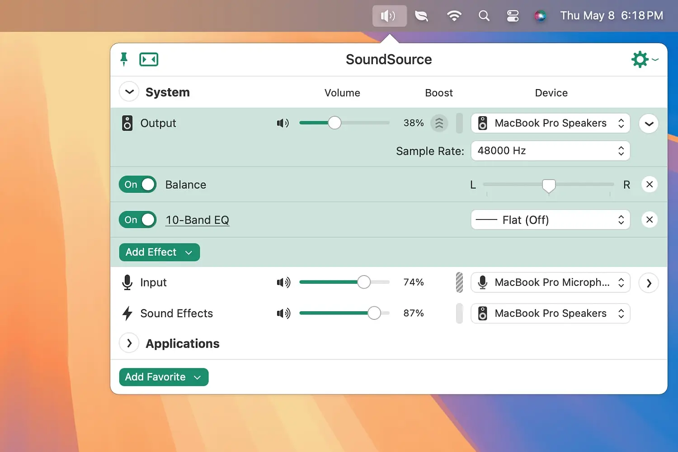This screenshot has height=452, width=678.
Task: Mute the Sound Effects volume speaker icon
Action: (283, 313)
